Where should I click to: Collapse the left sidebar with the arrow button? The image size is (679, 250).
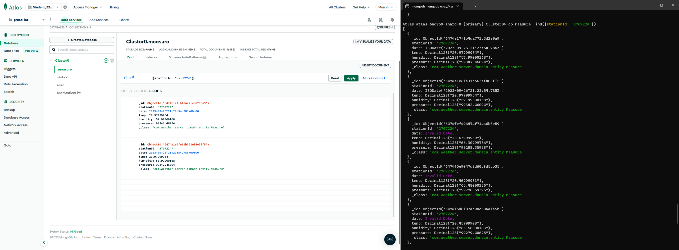pyautogui.click(x=44, y=242)
